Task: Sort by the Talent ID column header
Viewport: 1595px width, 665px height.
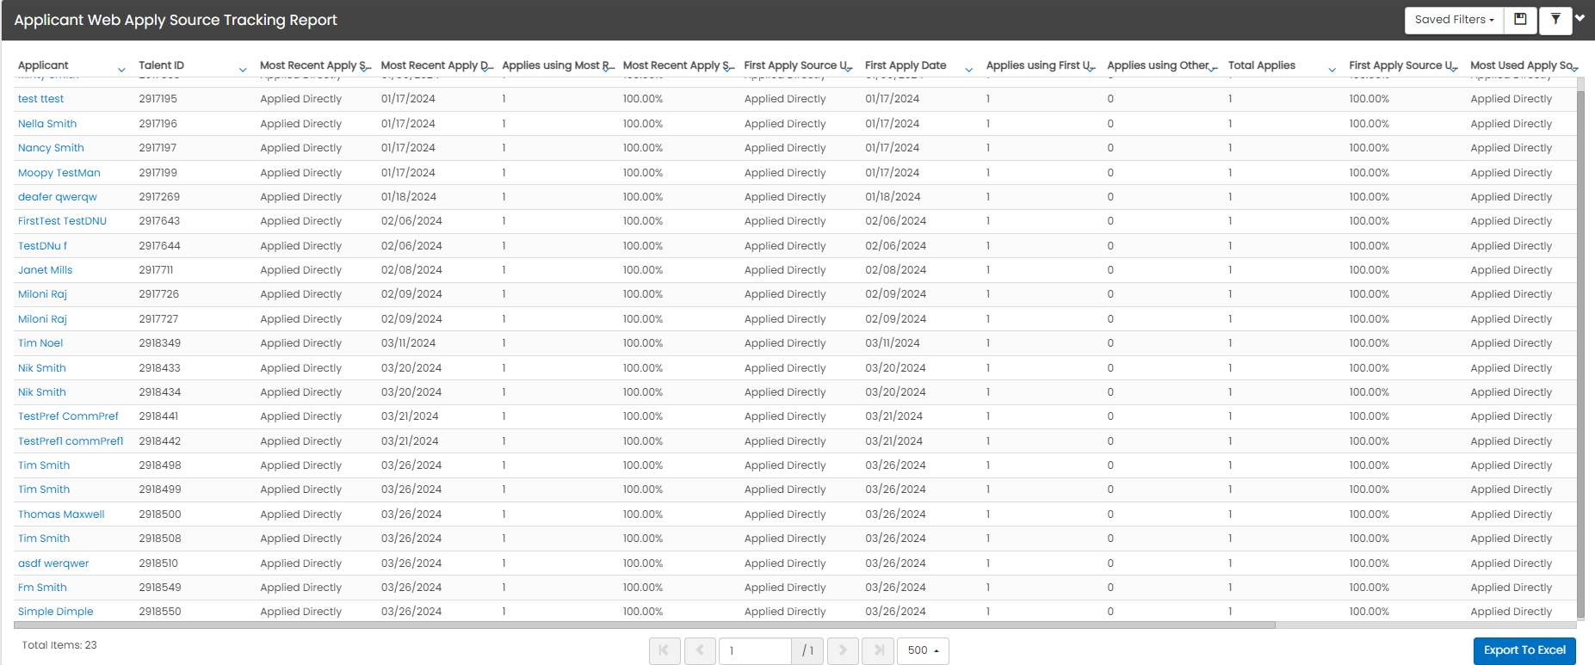Action: click(161, 65)
